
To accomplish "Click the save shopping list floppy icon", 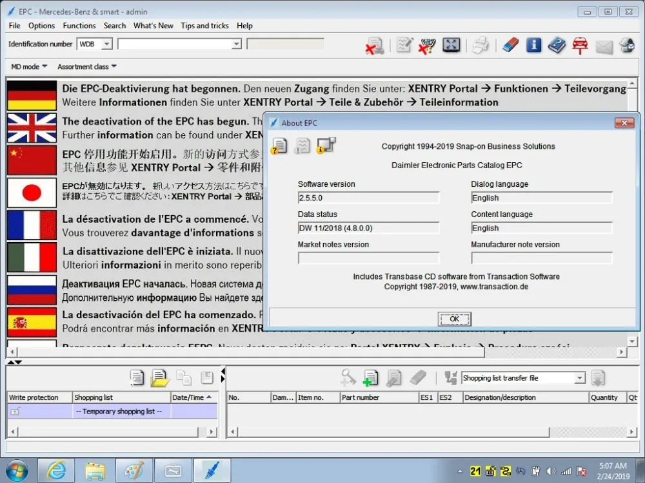I will click(x=207, y=378).
